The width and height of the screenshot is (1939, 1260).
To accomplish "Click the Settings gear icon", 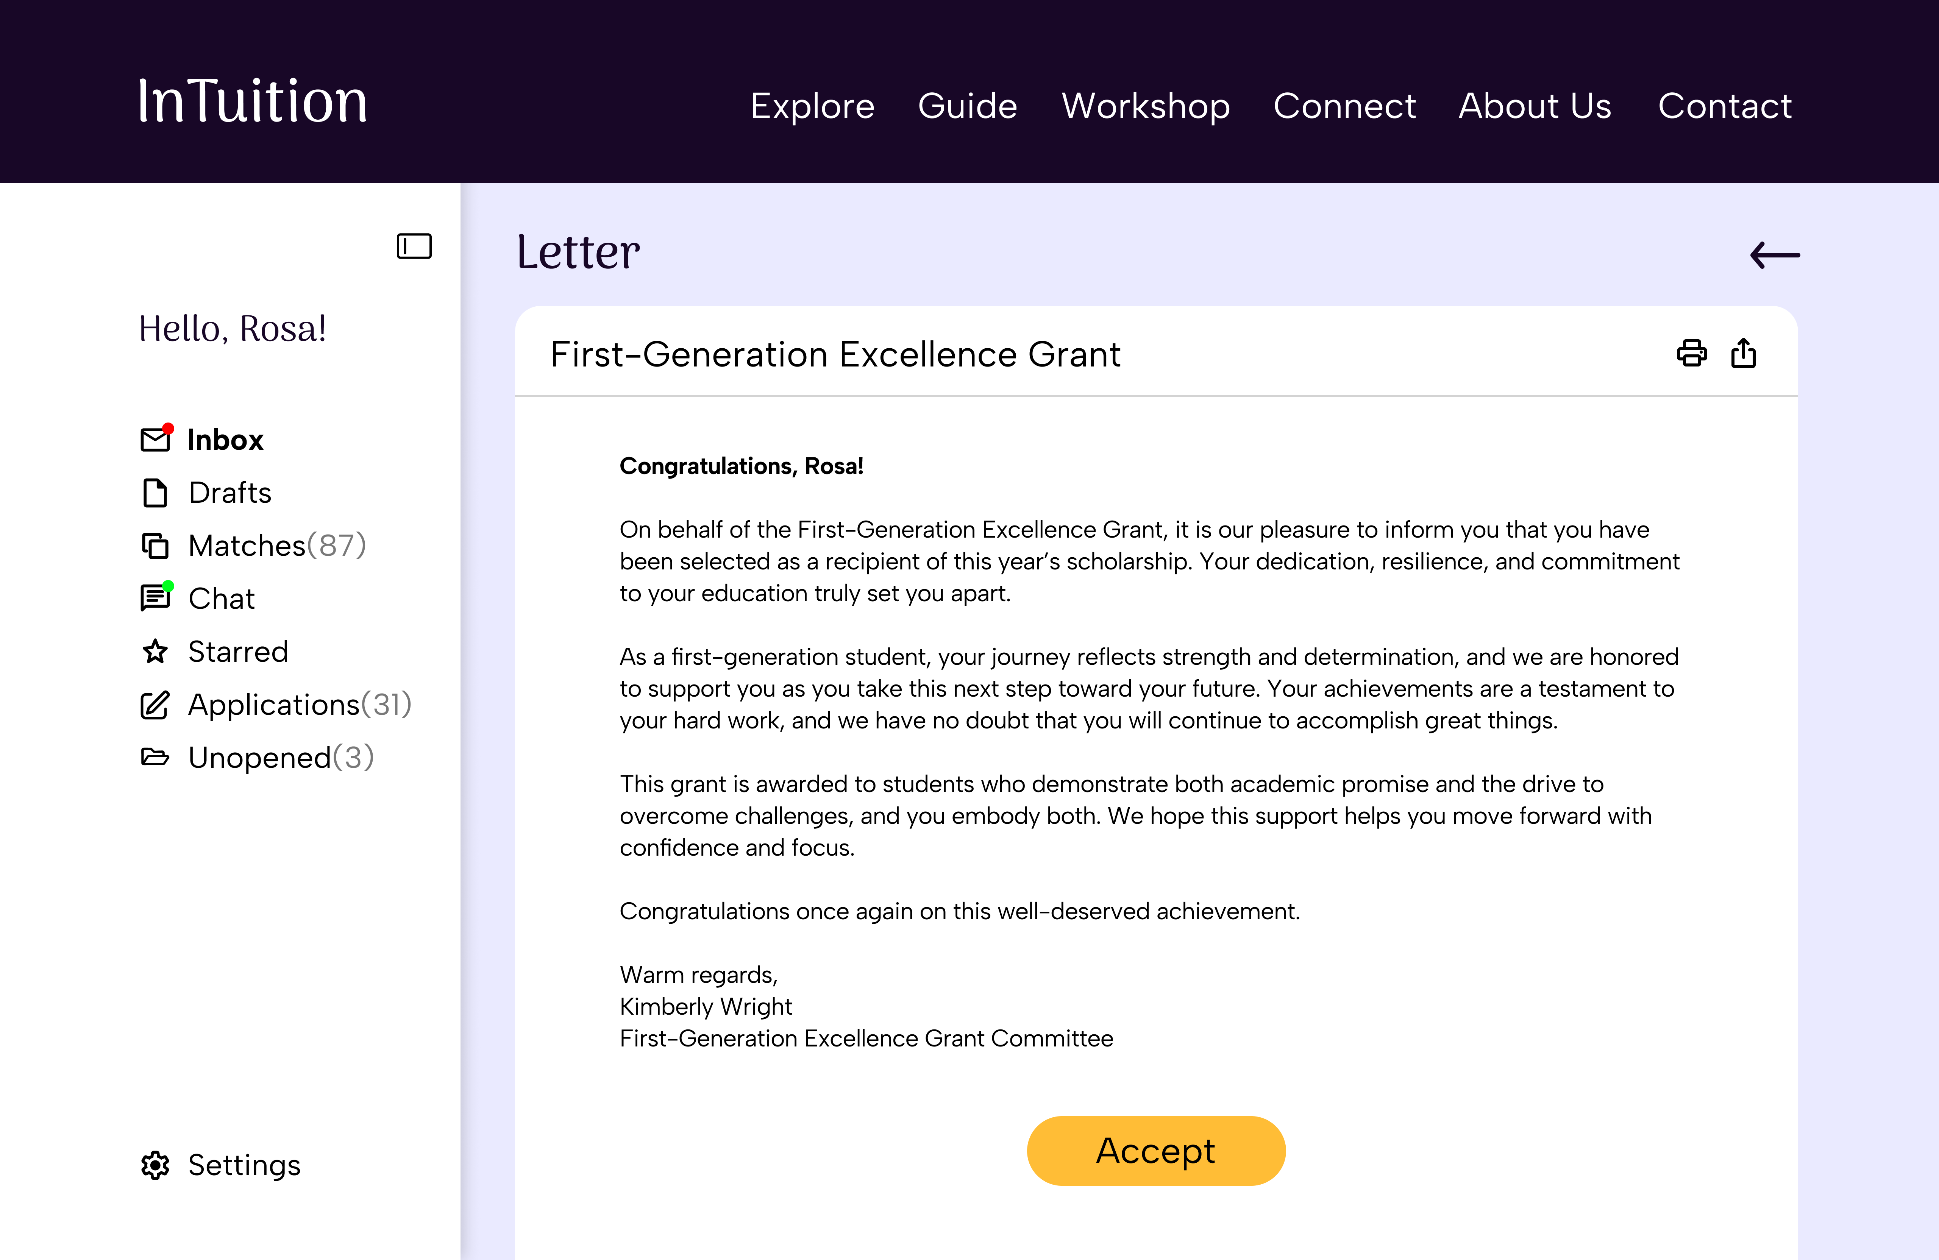I will pyautogui.click(x=155, y=1165).
